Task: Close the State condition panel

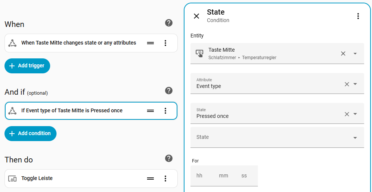Action: click(x=196, y=16)
